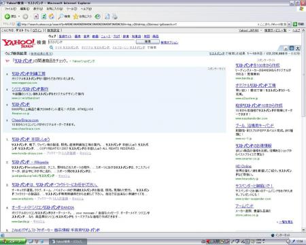Switch to 登録サイト search tab

(x=65, y=36)
